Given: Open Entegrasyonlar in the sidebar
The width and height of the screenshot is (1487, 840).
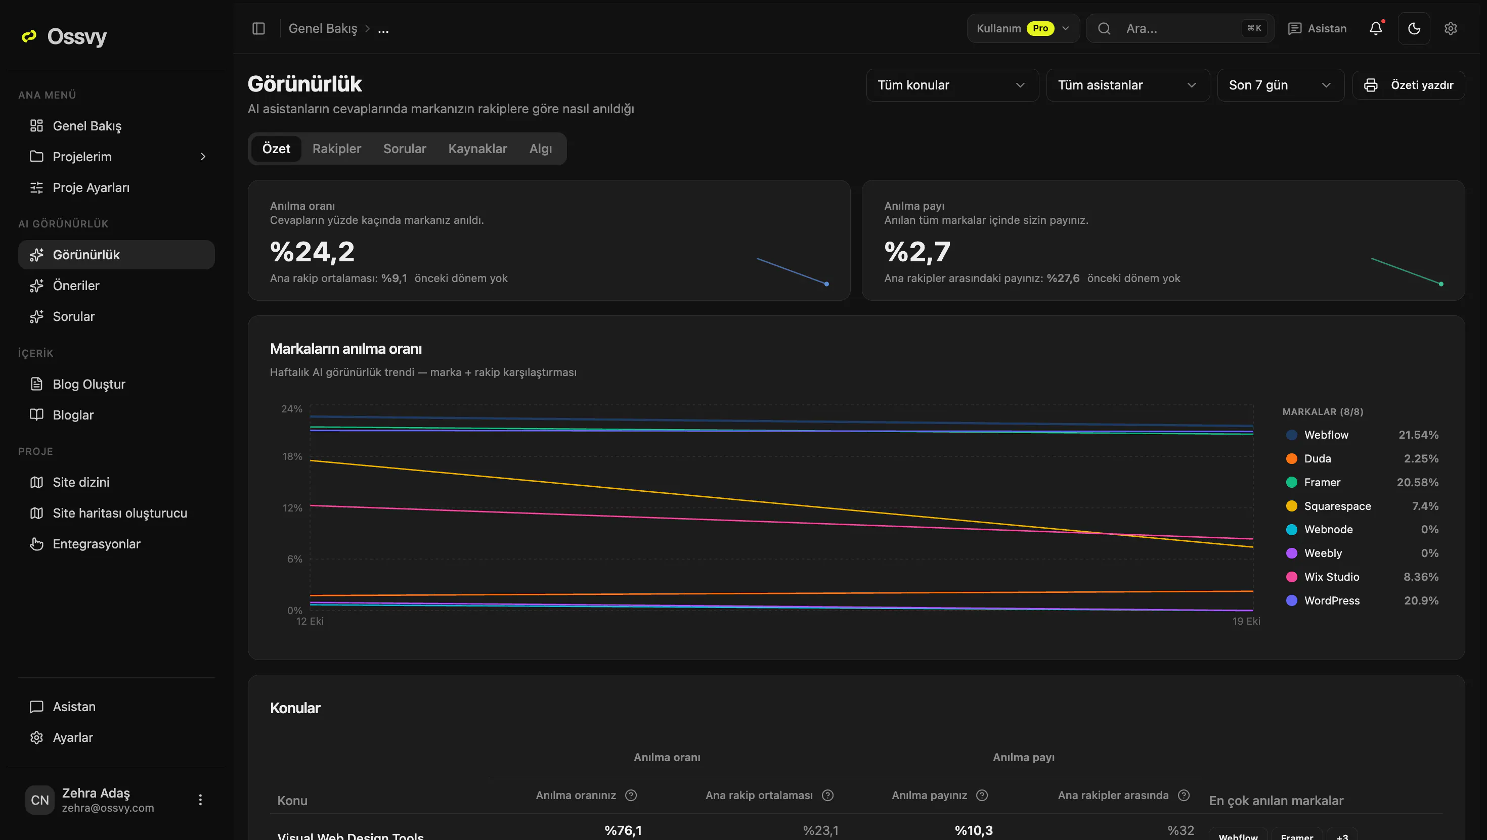Looking at the screenshot, I should (x=116, y=543).
